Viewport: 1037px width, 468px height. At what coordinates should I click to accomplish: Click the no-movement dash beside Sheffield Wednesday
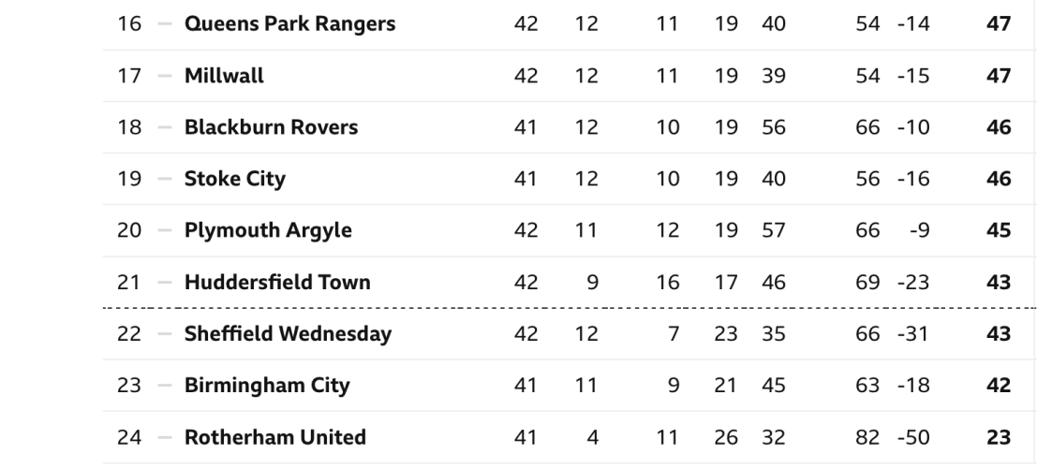point(164,333)
